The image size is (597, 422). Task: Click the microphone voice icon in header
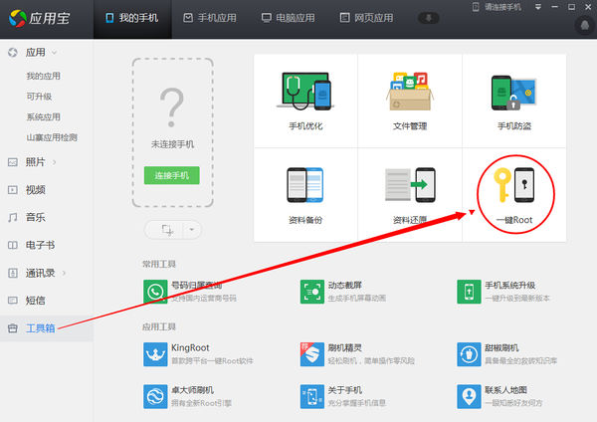(x=429, y=18)
